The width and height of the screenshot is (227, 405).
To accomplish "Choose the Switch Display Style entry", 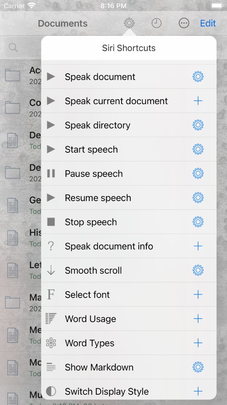I will pyautogui.click(x=129, y=391).
